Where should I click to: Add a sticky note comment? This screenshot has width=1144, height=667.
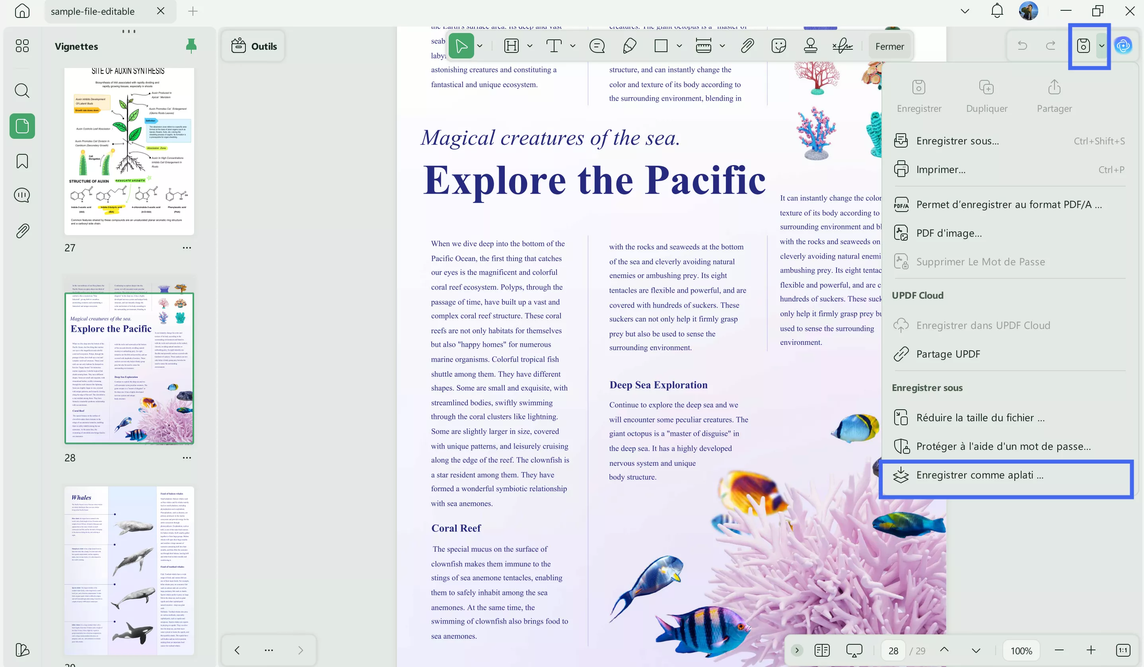tap(597, 46)
